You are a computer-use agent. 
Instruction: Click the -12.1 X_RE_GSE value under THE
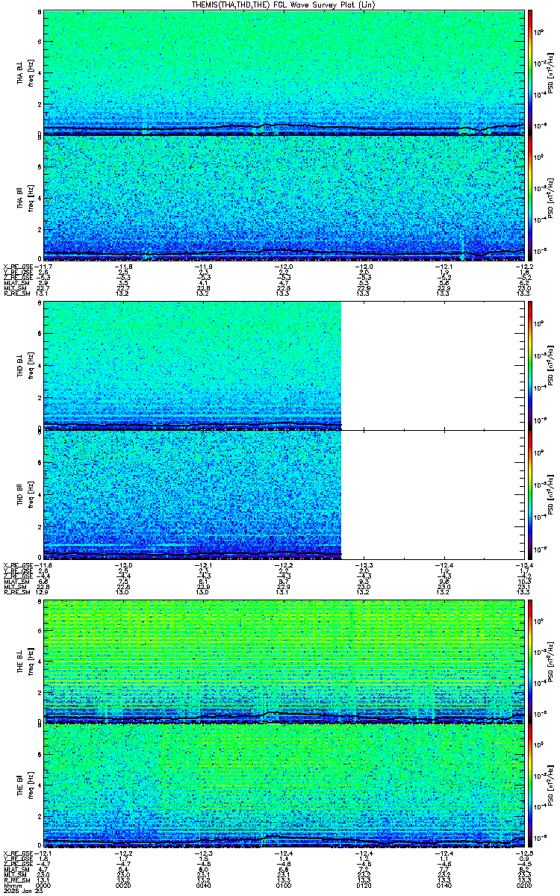tap(44, 853)
